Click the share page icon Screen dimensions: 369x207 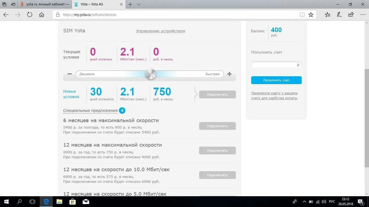[x=351, y=15]
